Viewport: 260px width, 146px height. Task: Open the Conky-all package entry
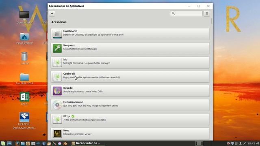[130, 77]
